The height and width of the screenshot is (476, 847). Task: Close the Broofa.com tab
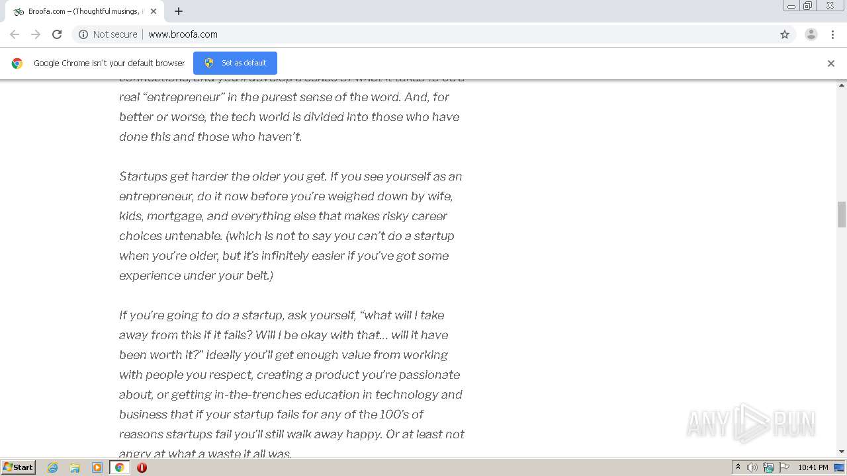154,11
